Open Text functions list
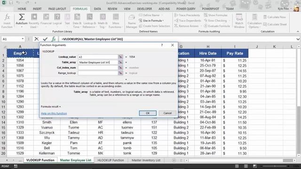This screenshot has height=169, width=301. click(67, 21)
